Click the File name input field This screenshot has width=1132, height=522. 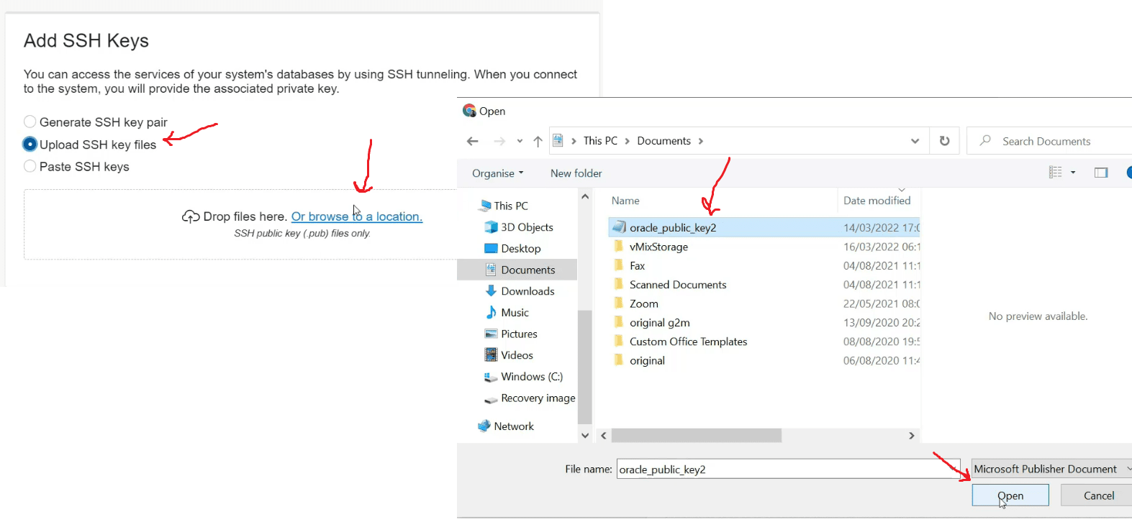[x=789, y=470]
